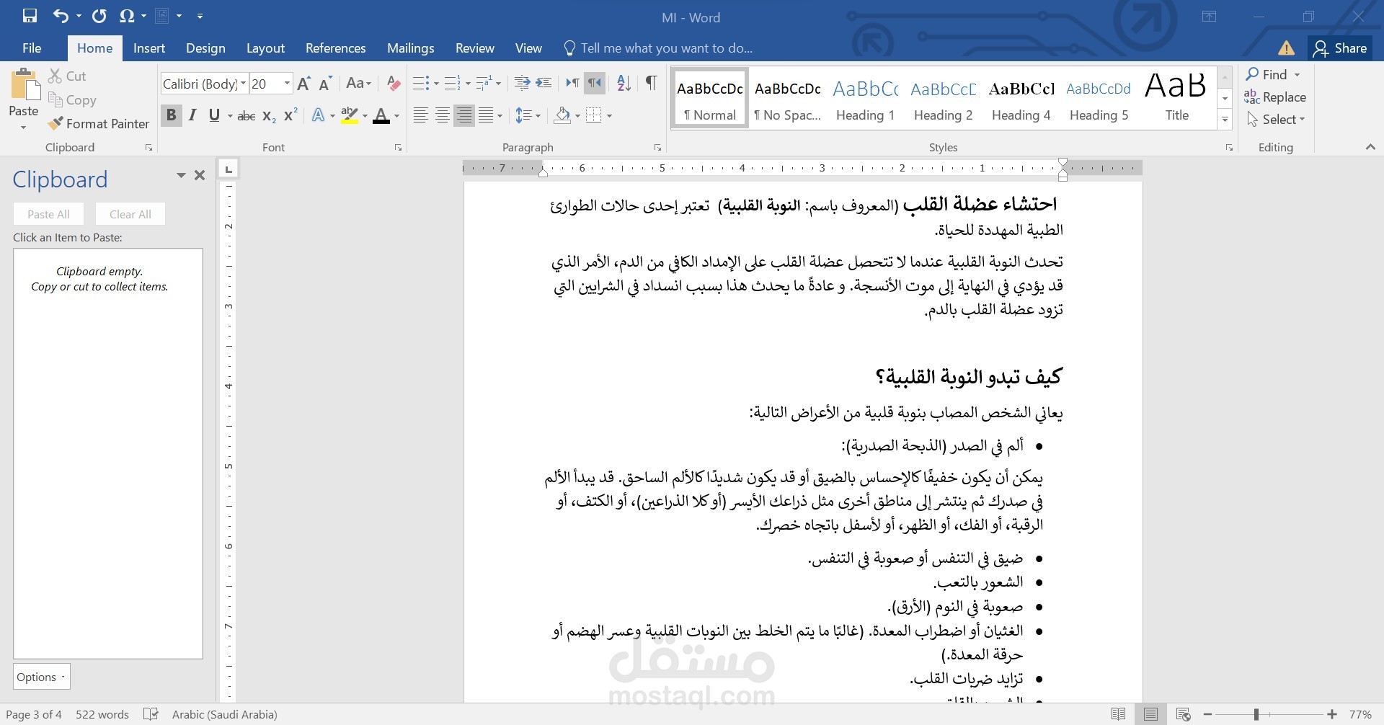Viewport: 1384px width, 725px height.
Task: Apply the font color swatch
Action: pos(381,116)
